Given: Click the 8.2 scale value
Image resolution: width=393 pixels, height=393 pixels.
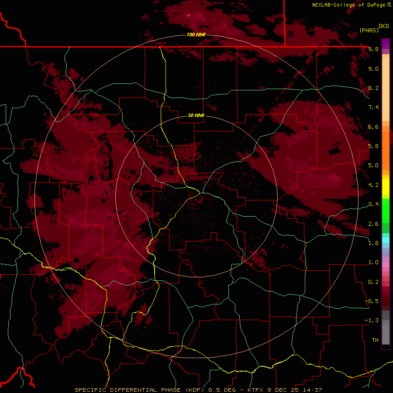Looking at the screenshot, I should (373, 88).
